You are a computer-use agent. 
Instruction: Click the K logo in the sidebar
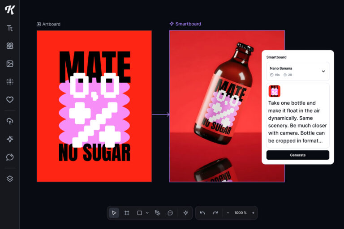tap(10, 10)
